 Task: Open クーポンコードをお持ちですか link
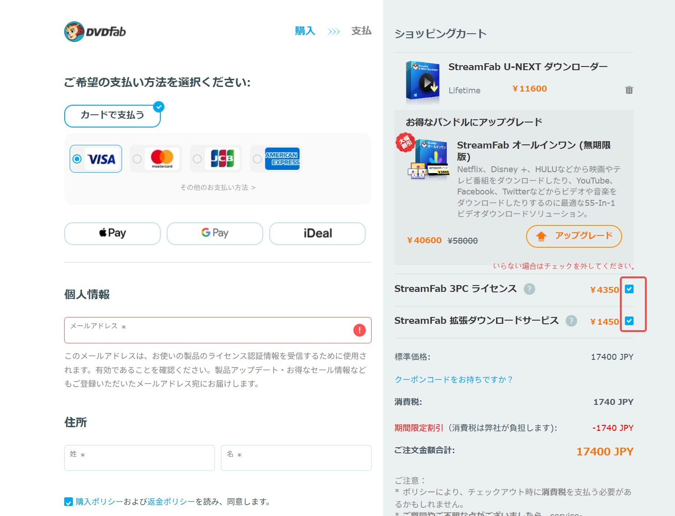pos(454,379)
